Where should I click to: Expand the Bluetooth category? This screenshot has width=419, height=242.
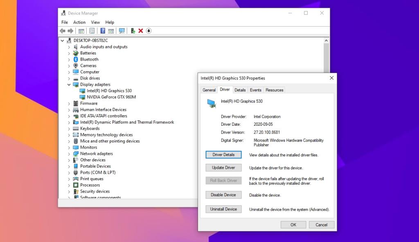click(69, 59)
